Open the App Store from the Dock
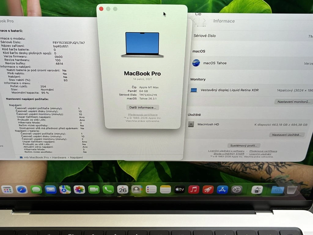 [222, 190]
